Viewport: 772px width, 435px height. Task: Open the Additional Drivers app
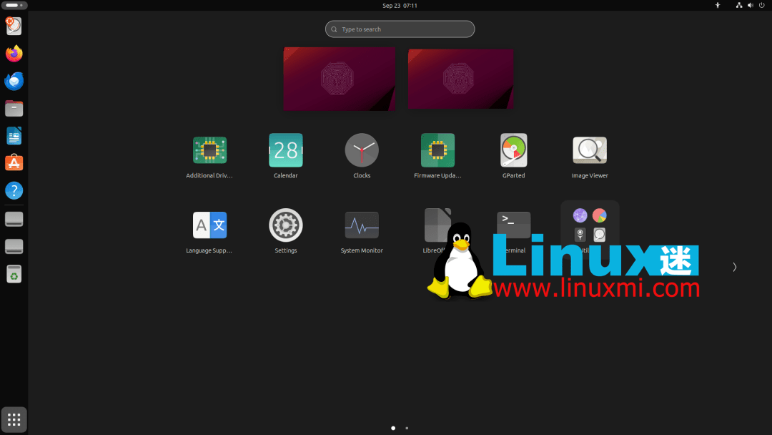tap(209, 151)
